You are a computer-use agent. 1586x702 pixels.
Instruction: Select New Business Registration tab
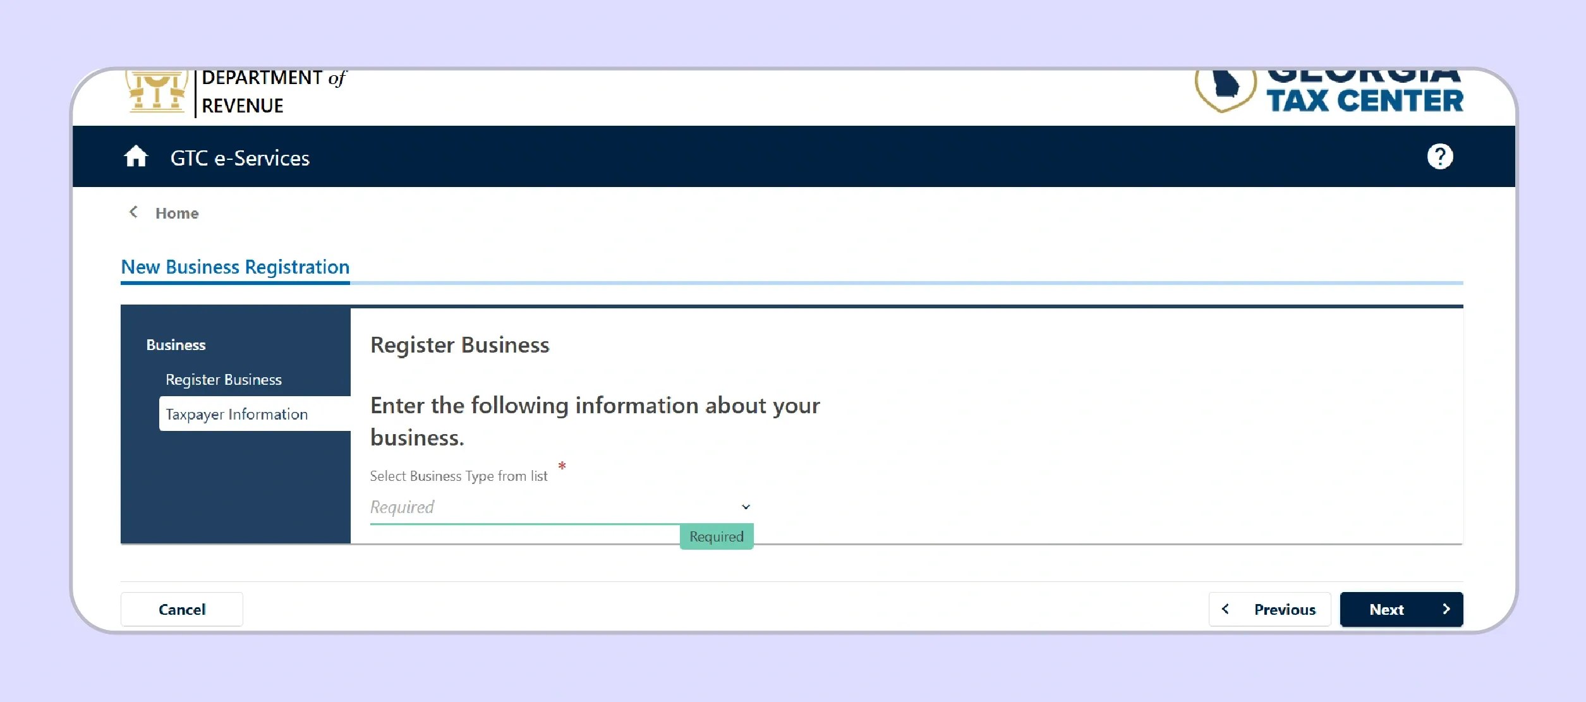tap(235, 267)
